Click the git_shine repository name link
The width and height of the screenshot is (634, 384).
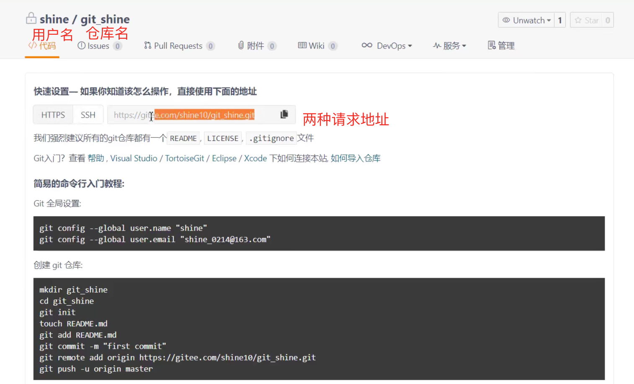click(x=105, y=19)
